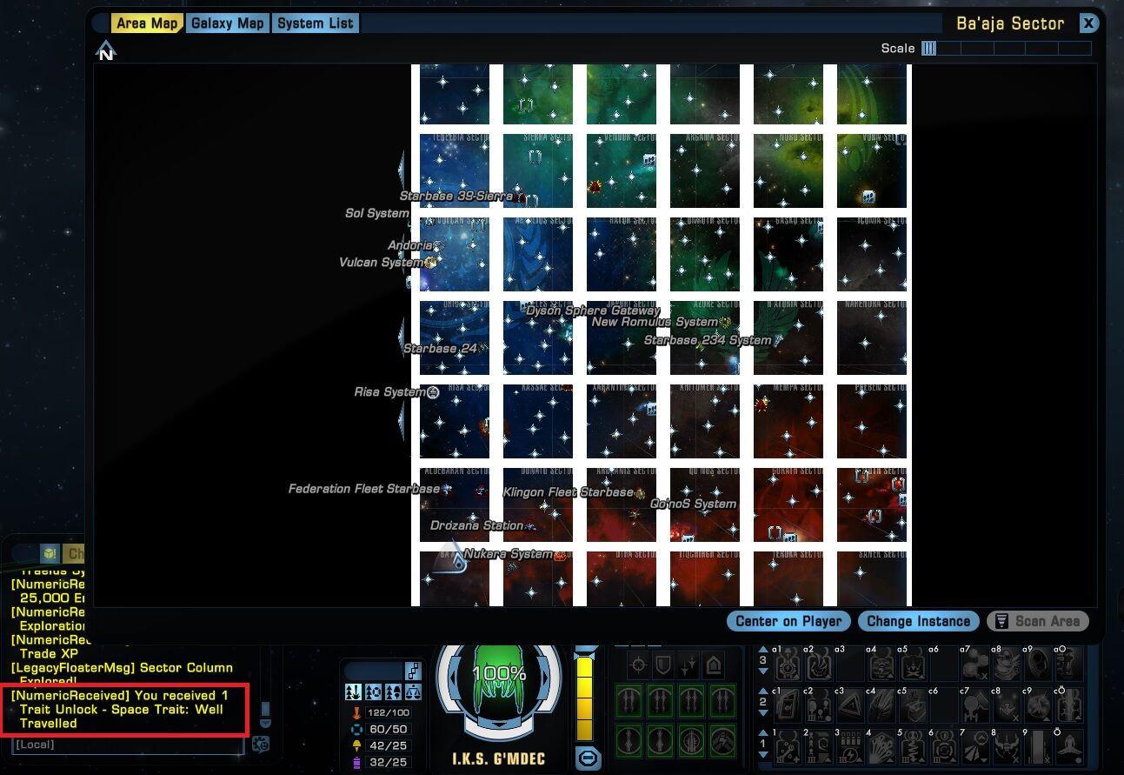Click the Scan Area button
This screenshot has width=1124, height=775.
coord(1038,621)
